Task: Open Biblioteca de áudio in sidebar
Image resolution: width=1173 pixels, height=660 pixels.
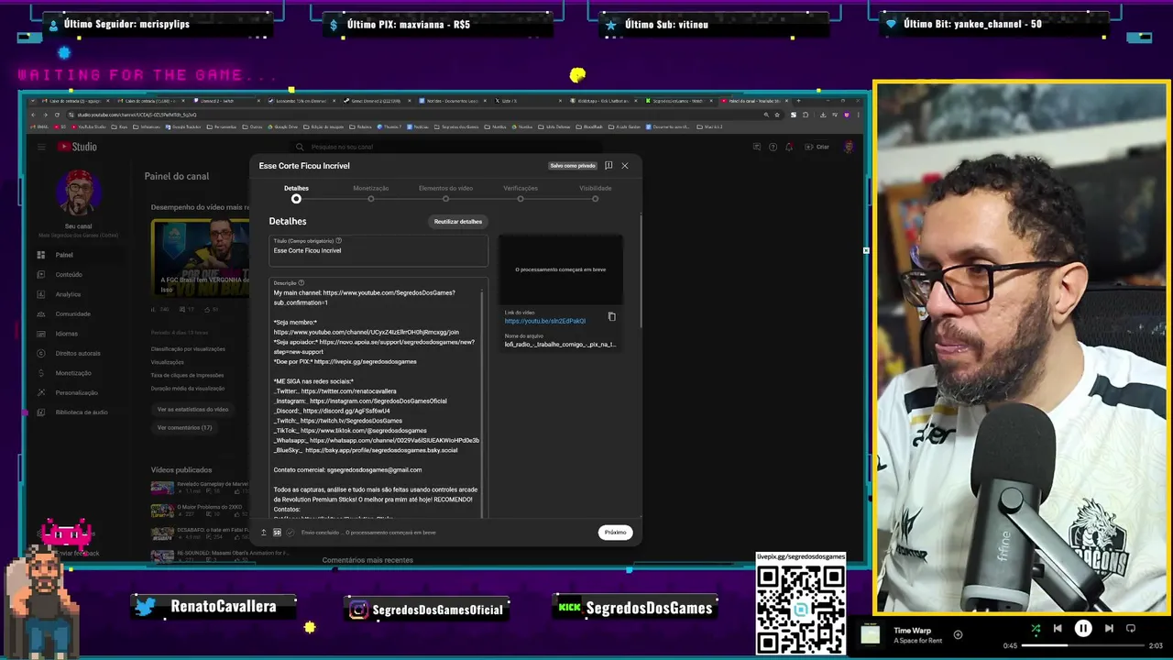Action: pos(78,412)
